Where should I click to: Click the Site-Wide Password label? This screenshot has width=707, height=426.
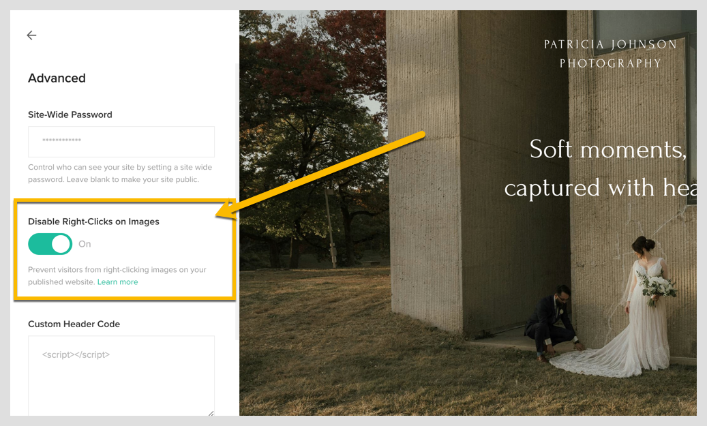(70, 115)
